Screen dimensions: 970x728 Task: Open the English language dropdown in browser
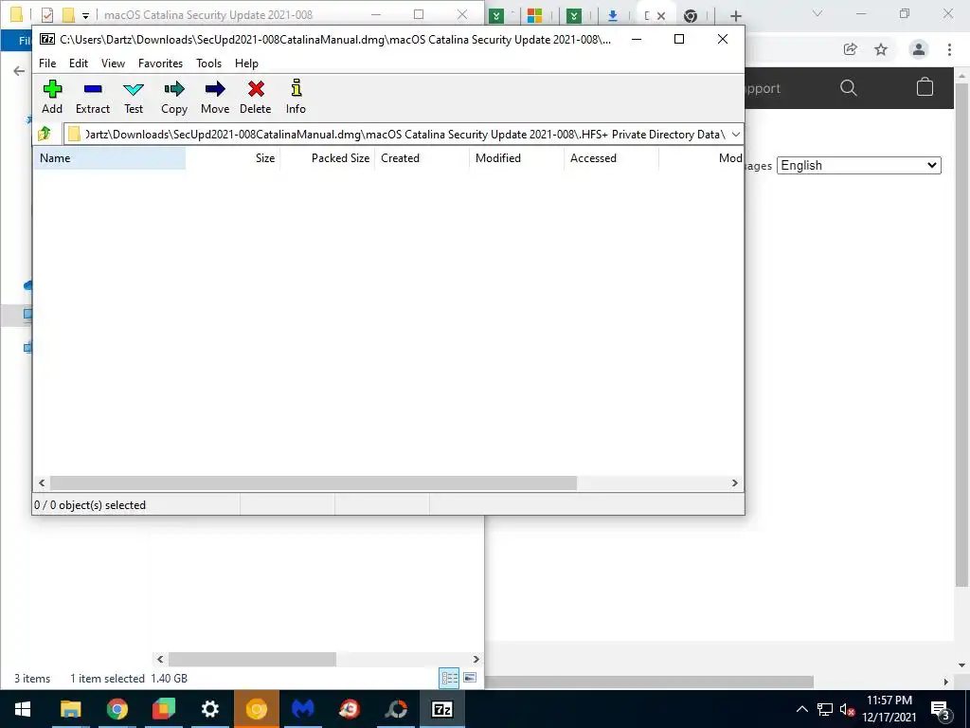858,165
